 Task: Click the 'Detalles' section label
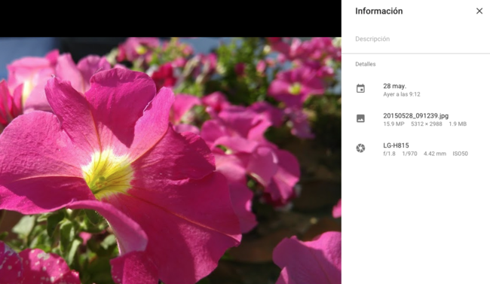[x=366, y=64]
